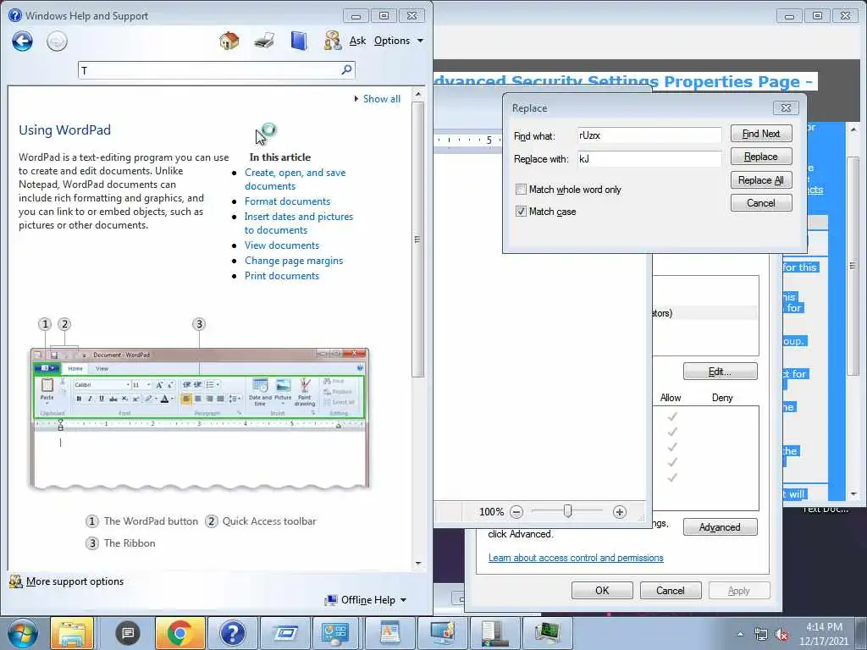Click the Find what field

649,135
